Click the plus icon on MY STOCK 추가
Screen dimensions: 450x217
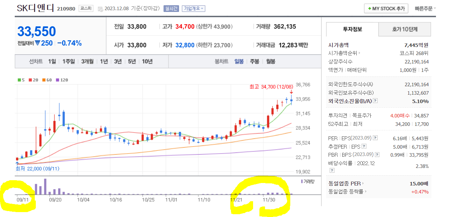(369, 9)
